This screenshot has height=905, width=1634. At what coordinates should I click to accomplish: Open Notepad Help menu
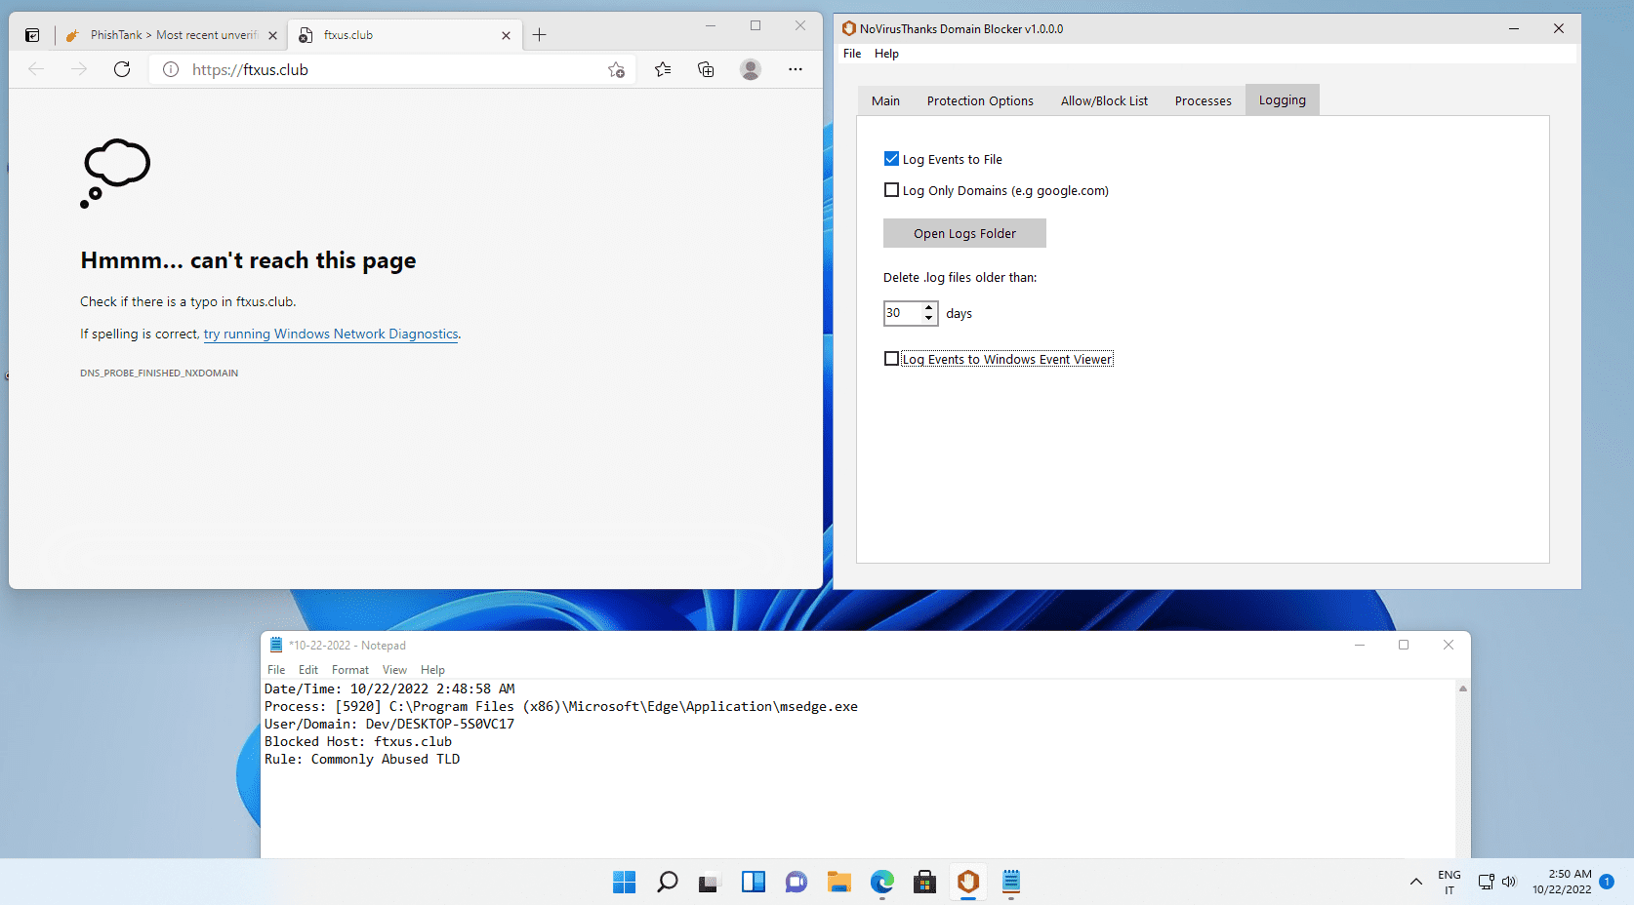tap(432, 670)
